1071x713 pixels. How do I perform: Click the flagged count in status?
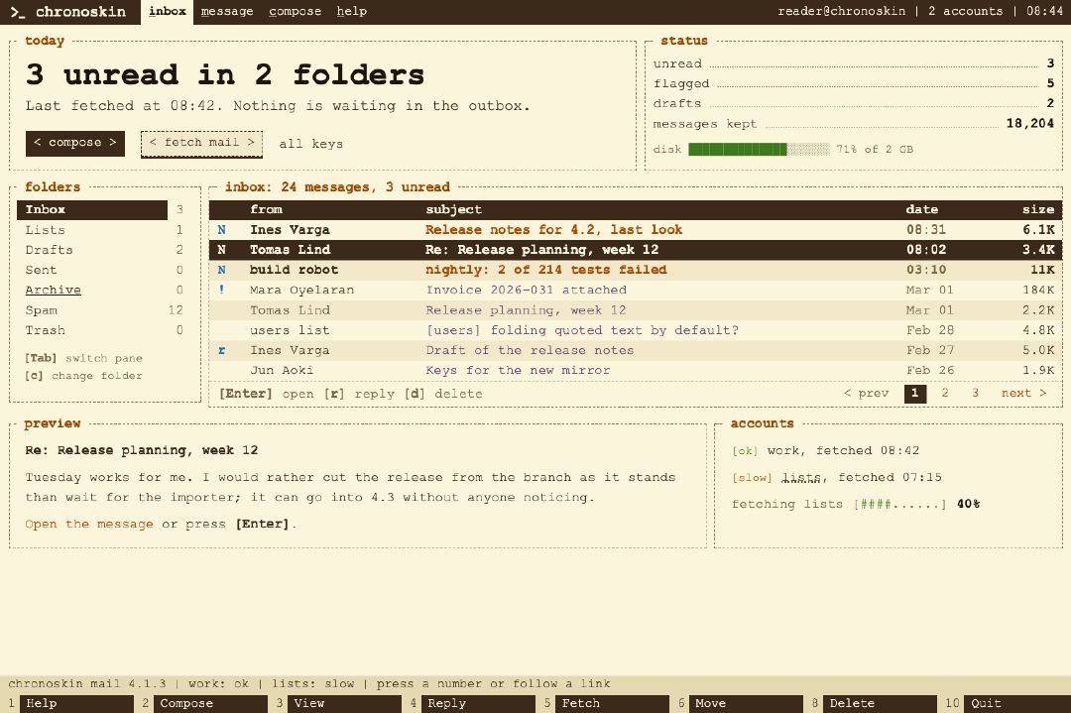(1050, 83)
